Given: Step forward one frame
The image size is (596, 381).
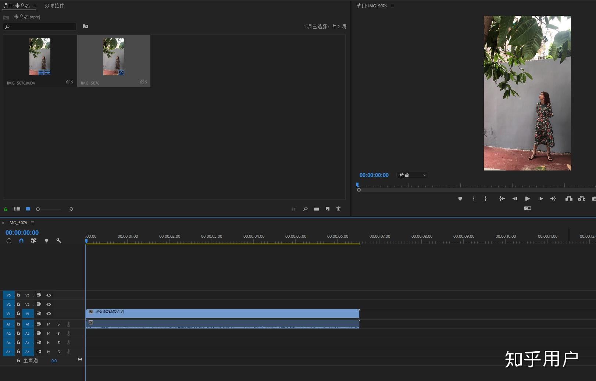Looking at the screenshot, I should pyautogui.click(x=540, y=199).
